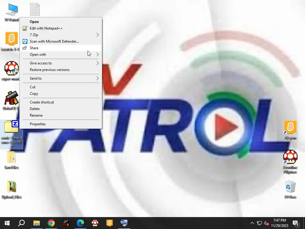The height and width of the screenshot is (229, 305).
Task: Open the computer monitor app in taskbar
Action: [x=124, y=223]
